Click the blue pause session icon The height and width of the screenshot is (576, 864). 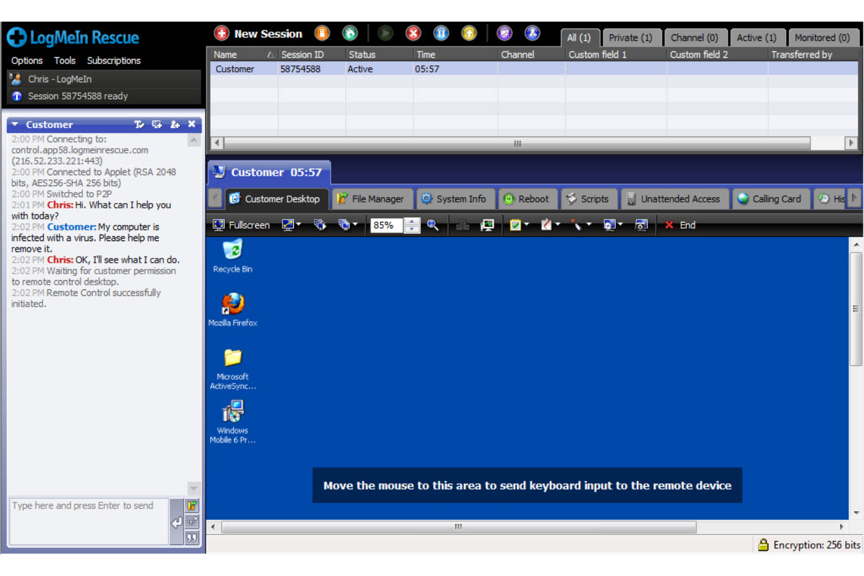click(x=441, y=34)
